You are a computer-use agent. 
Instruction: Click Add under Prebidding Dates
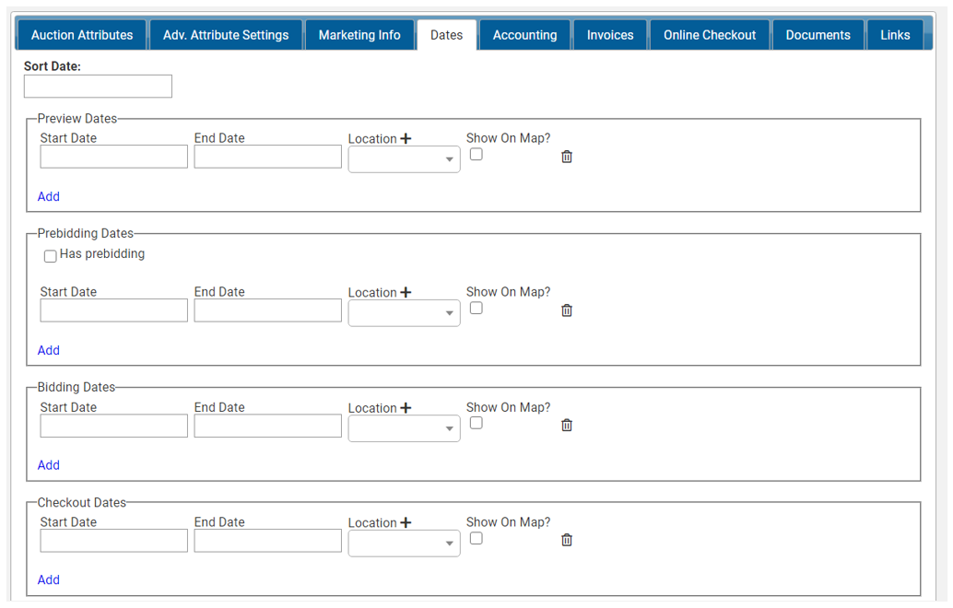[48, 350]
